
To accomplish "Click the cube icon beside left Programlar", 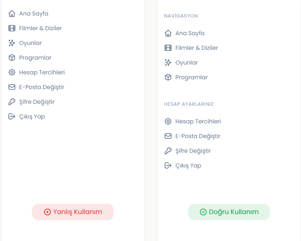I will 12,58.
